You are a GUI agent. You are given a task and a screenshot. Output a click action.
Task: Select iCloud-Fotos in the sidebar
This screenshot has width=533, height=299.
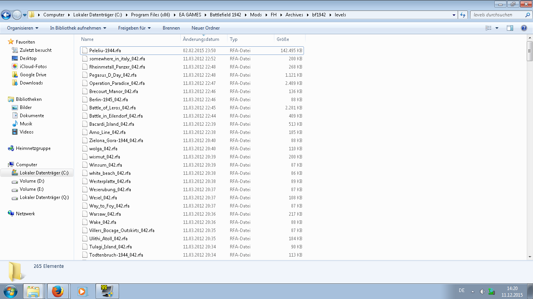[x=33, y=67]
